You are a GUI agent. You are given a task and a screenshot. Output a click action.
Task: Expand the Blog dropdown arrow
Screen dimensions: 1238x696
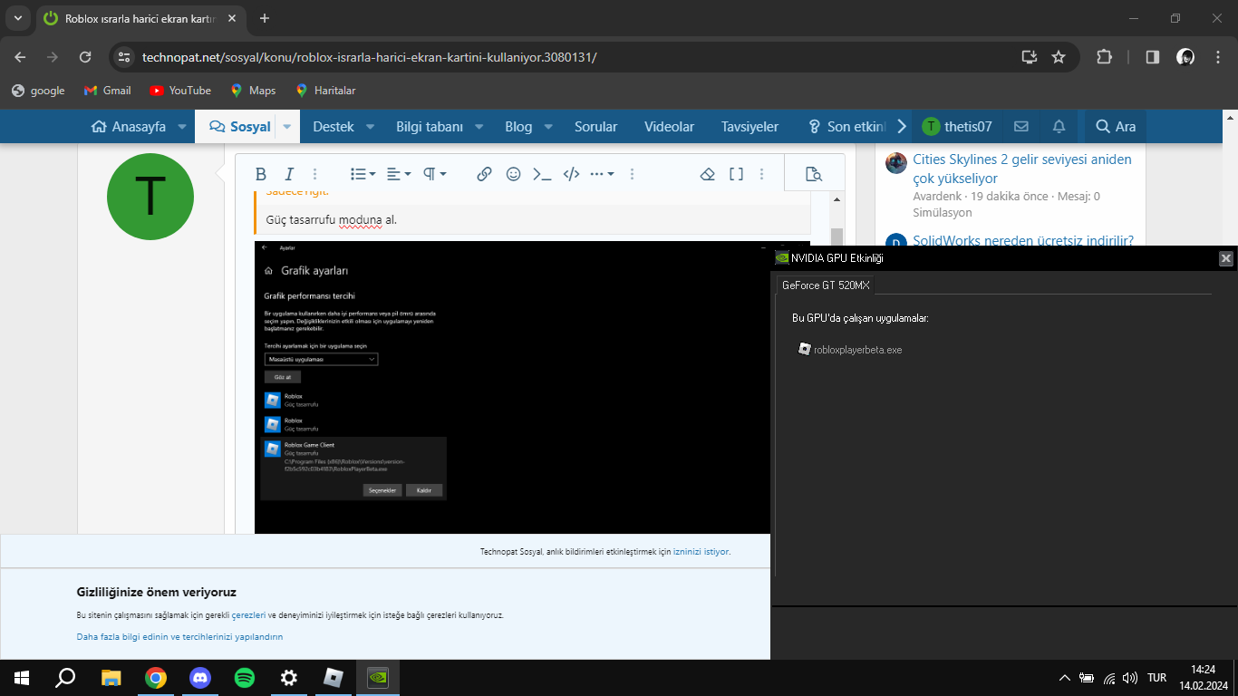pos(548,127)
